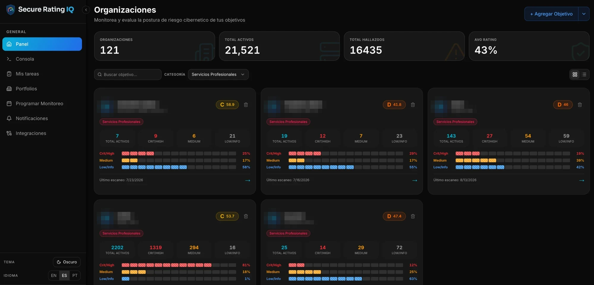Screen dimensions: 594x285
Task: Open the Categoría Servicios Profesionales dropdown
Action: coord(218,75)
